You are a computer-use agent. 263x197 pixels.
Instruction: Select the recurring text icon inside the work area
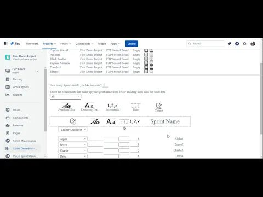point(111,121)
